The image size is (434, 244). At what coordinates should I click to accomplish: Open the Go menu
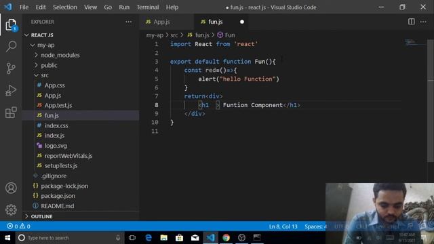pyautogui.click(x=108, y=7)
